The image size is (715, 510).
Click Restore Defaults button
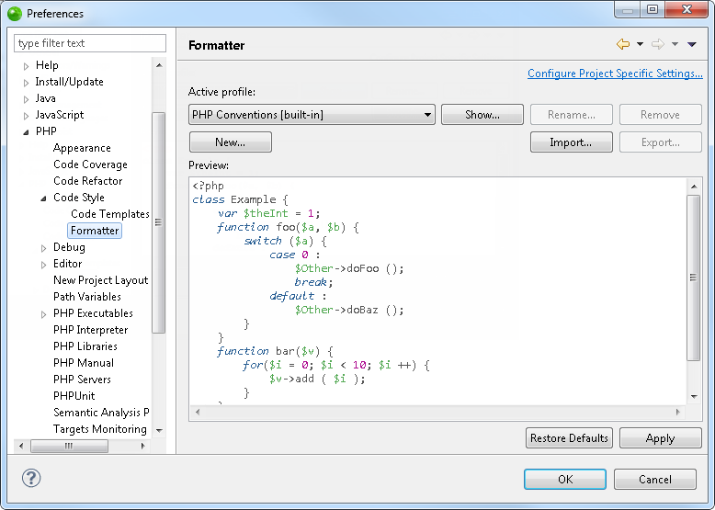coord(569,438)
